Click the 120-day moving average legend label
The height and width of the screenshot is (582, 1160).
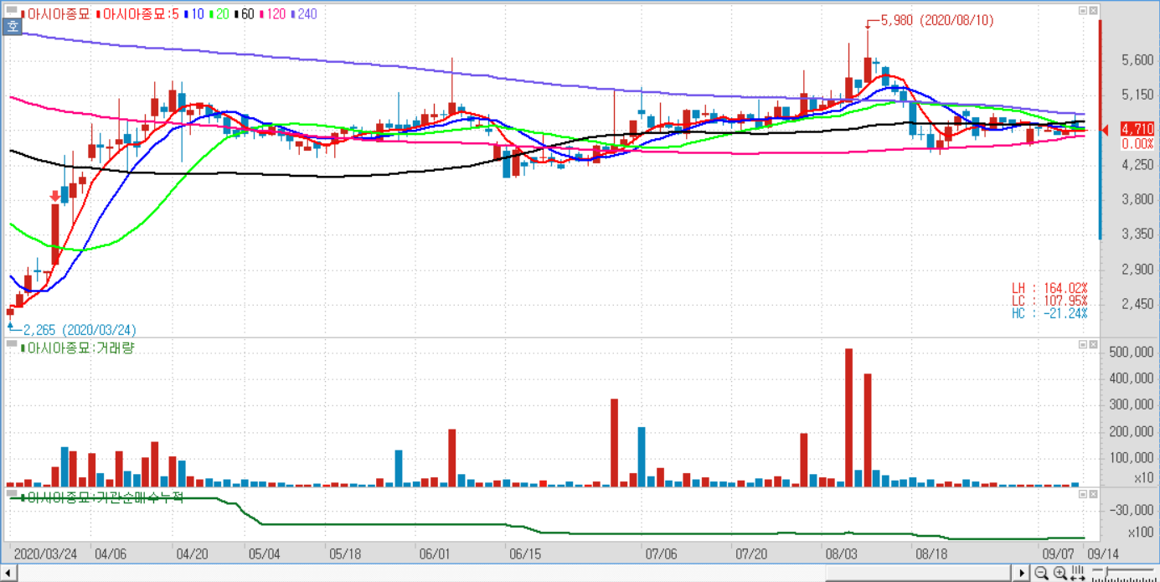click(271, 14)
